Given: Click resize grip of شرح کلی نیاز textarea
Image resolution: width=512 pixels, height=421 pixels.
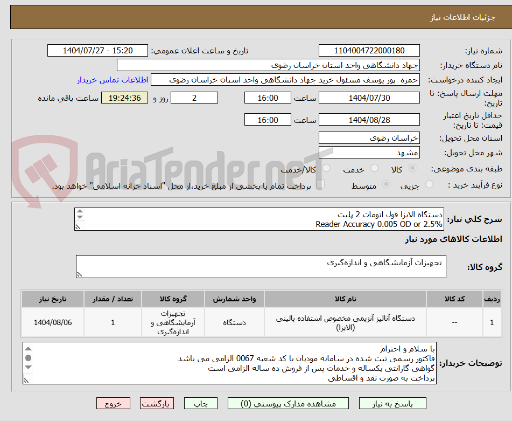Looking at the screenshot, I should pyautogui.click(x=78, y=227).
